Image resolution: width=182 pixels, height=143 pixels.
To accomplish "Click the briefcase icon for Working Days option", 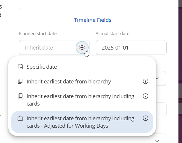I will tap(20, 118).
